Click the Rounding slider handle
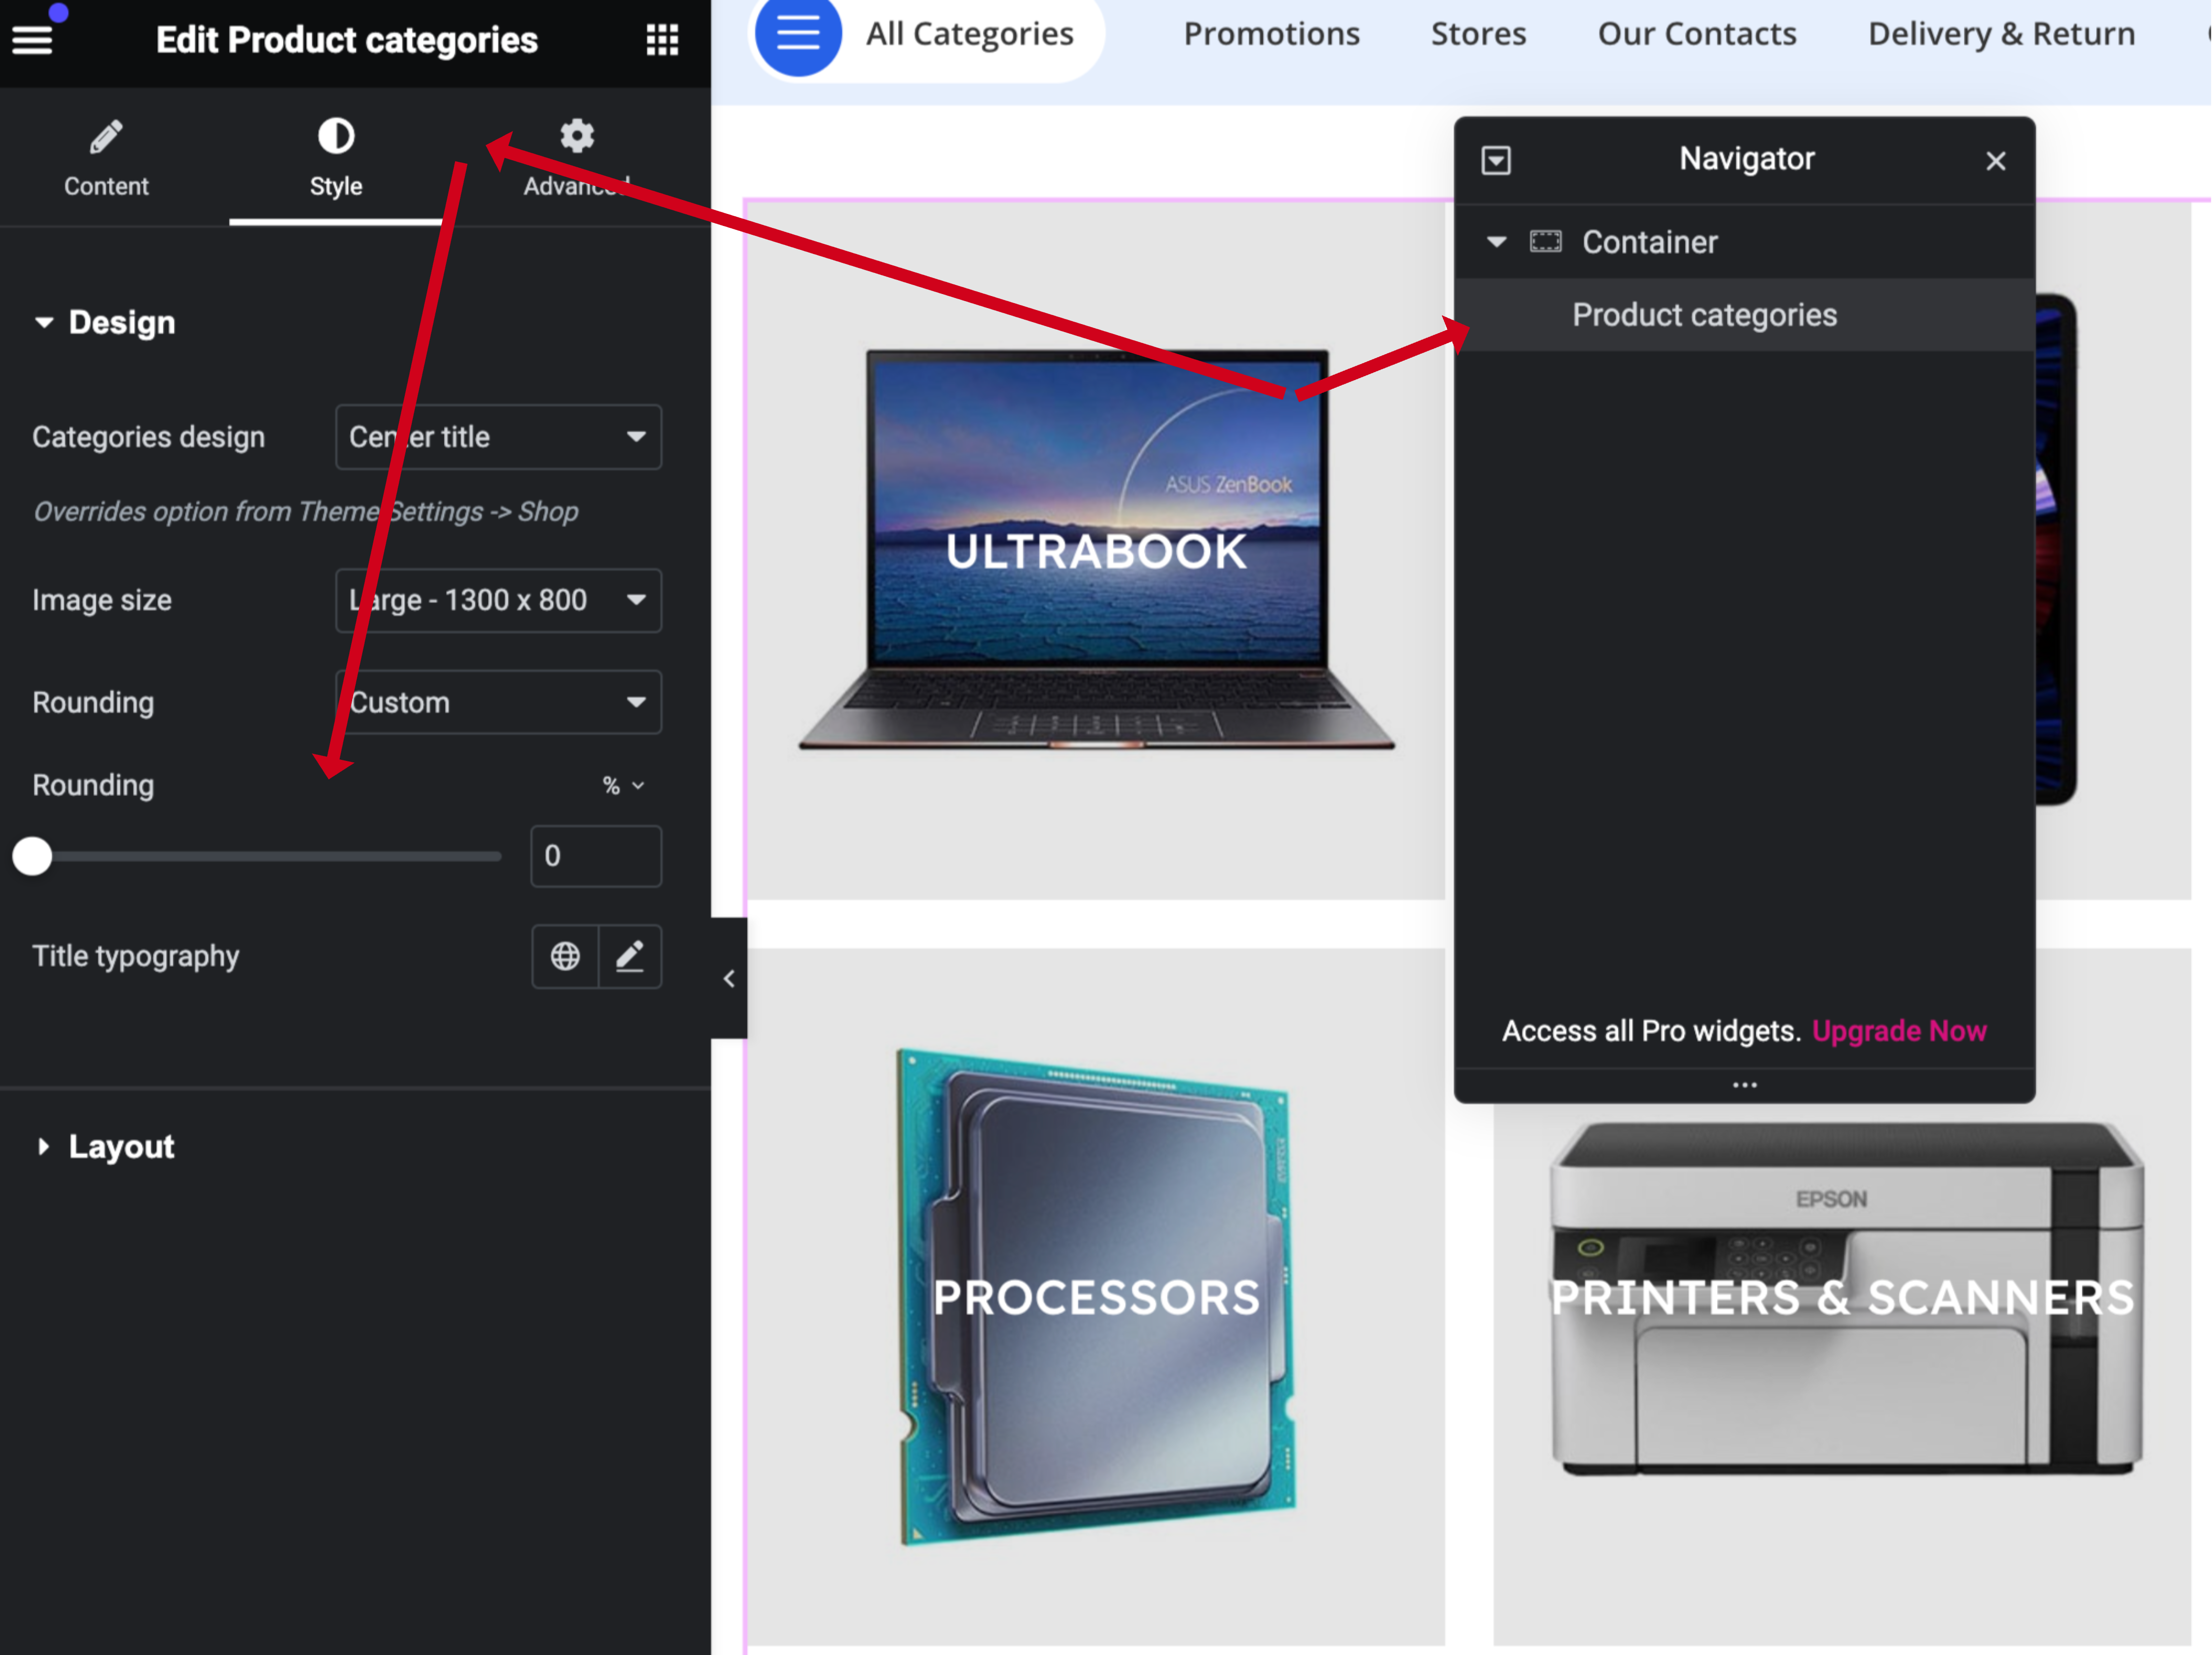This screenshot has width=2212, height=1655. 32,857
